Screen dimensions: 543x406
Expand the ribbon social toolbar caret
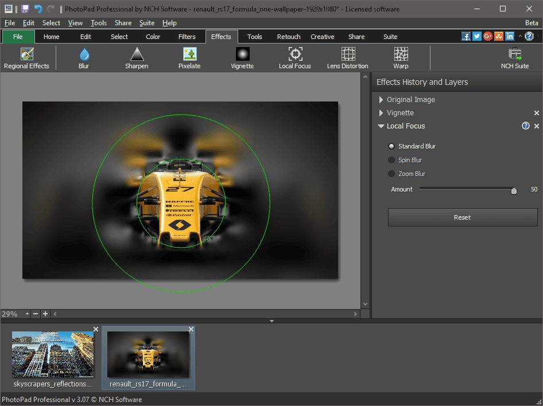[520, 36]
